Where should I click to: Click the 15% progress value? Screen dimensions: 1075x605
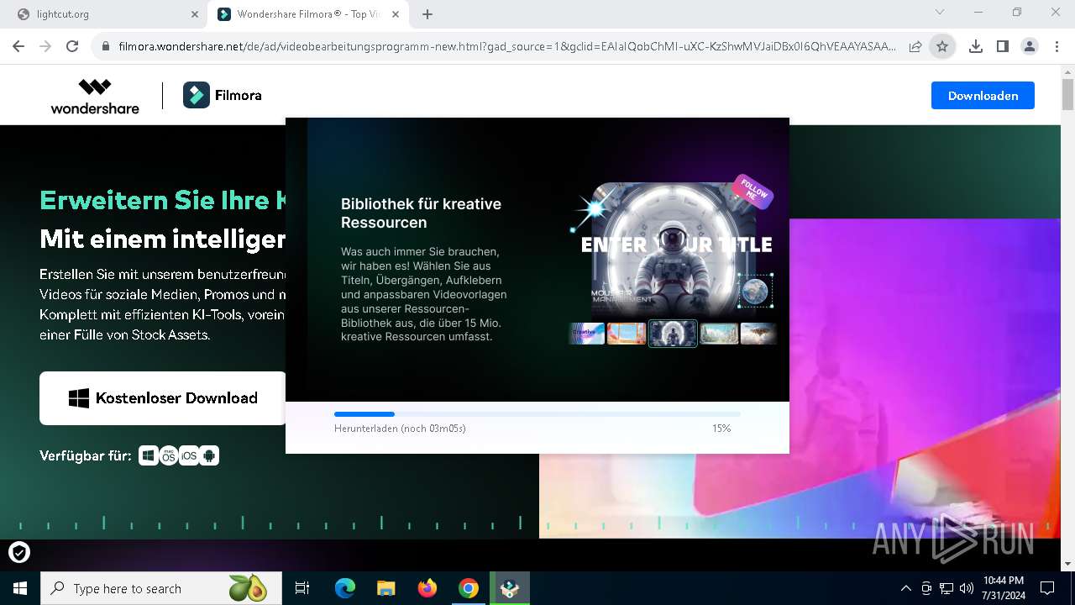click(721, 429)
